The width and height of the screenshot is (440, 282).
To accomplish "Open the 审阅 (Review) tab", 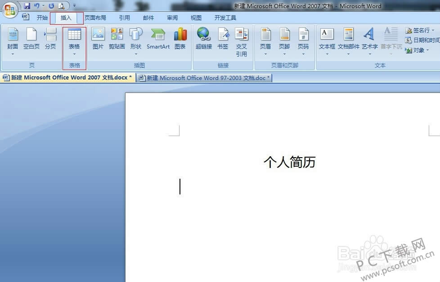I will click(x=172, y=18).
